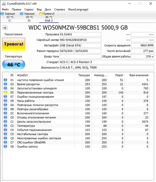This screenshot has width=156, height=182.
Task: Click the Интерфейс field USB (Serial ATA)
Action: click(80, 45)
